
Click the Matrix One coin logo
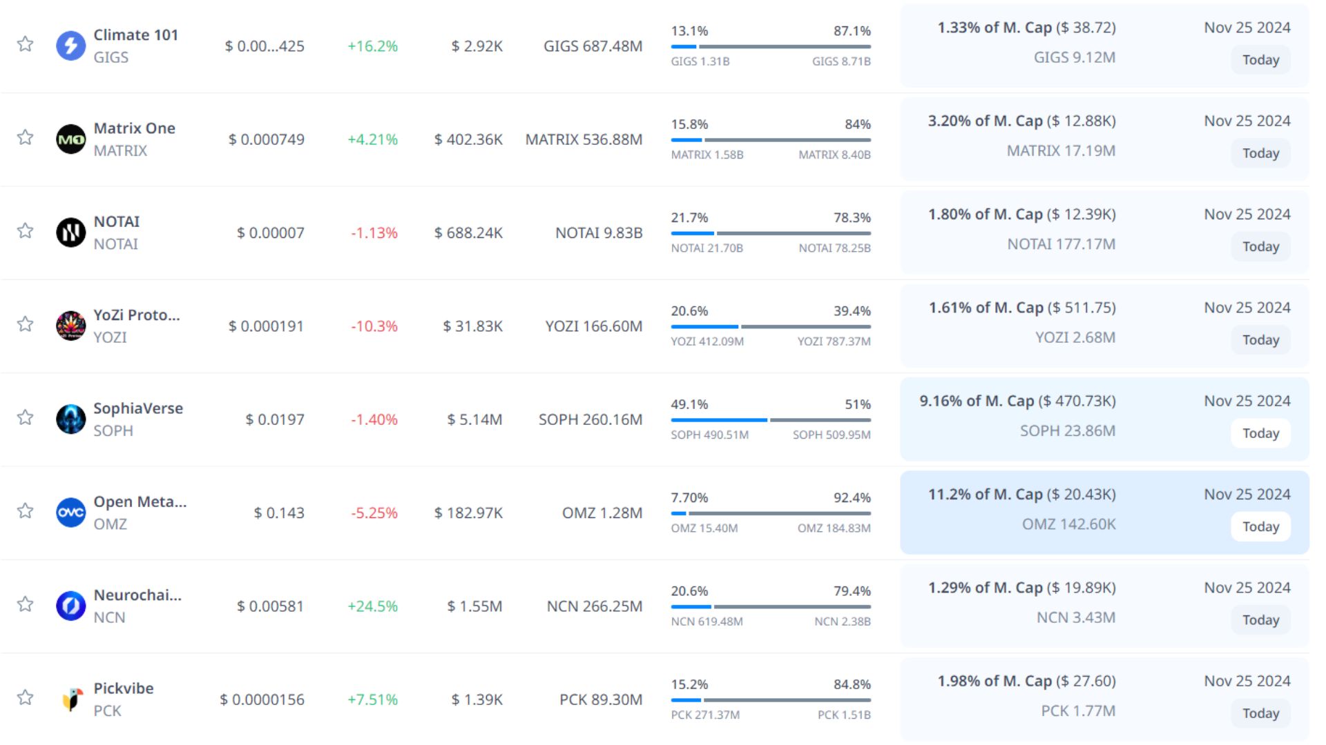point(70,139)
